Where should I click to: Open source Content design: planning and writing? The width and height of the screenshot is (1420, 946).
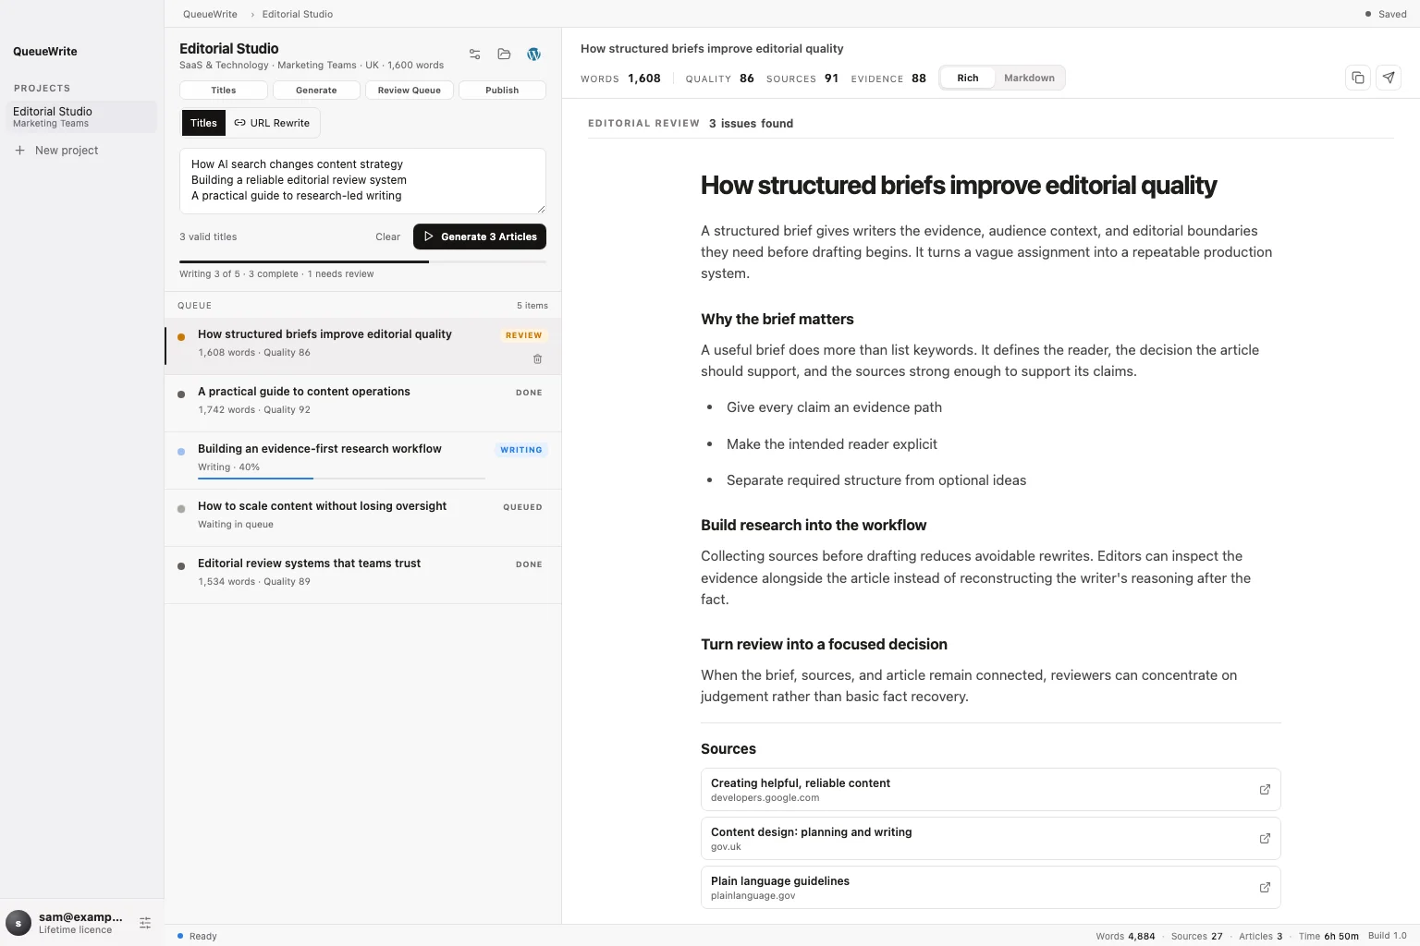click(x=990, y=839)
